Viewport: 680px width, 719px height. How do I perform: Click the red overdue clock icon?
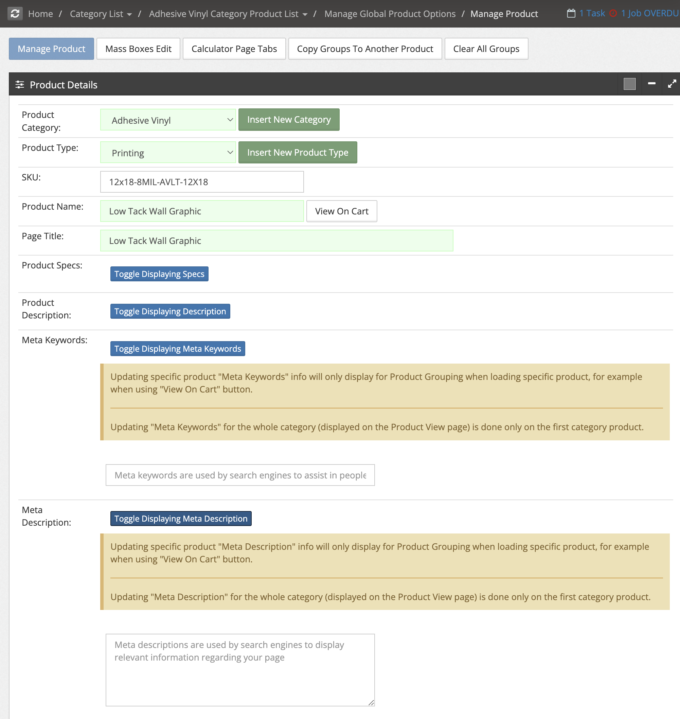coord(613,13)
